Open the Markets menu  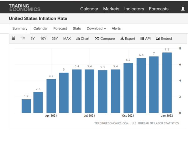point(111,9)
